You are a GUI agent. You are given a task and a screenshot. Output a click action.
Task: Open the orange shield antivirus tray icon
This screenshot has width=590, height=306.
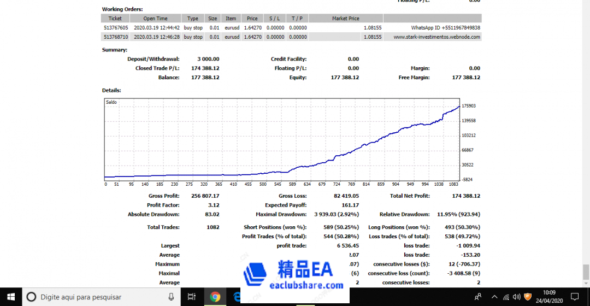point(528,297)
